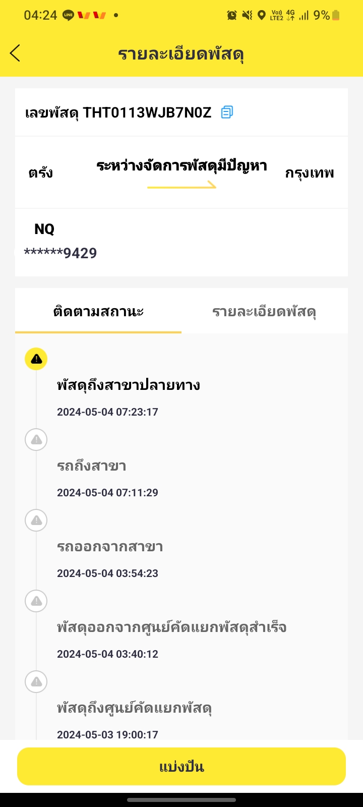Tap the back arrow in the header
This screenshot has height=807, width=363.
[x=15, y=53]
